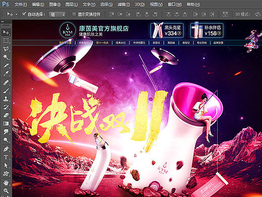This screenshot has width=262, height=197.
Task: Select the History Brush tool
Action: click(x=6, y=107)
